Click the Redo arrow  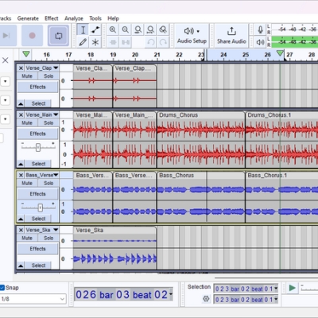coord(163,42)
